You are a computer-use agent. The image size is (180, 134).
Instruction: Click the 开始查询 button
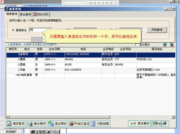tap(157, 30)
